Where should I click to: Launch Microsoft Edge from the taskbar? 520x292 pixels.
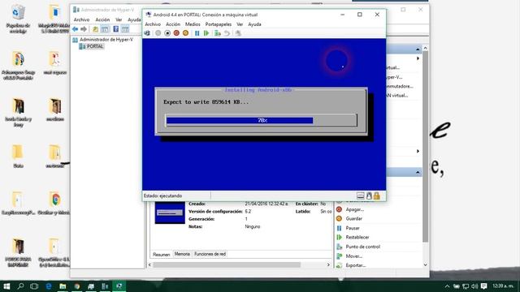(x=49, y=286)
